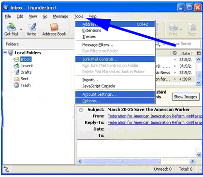
Task: Select the Trash folder icon
Action: point(16,85)
